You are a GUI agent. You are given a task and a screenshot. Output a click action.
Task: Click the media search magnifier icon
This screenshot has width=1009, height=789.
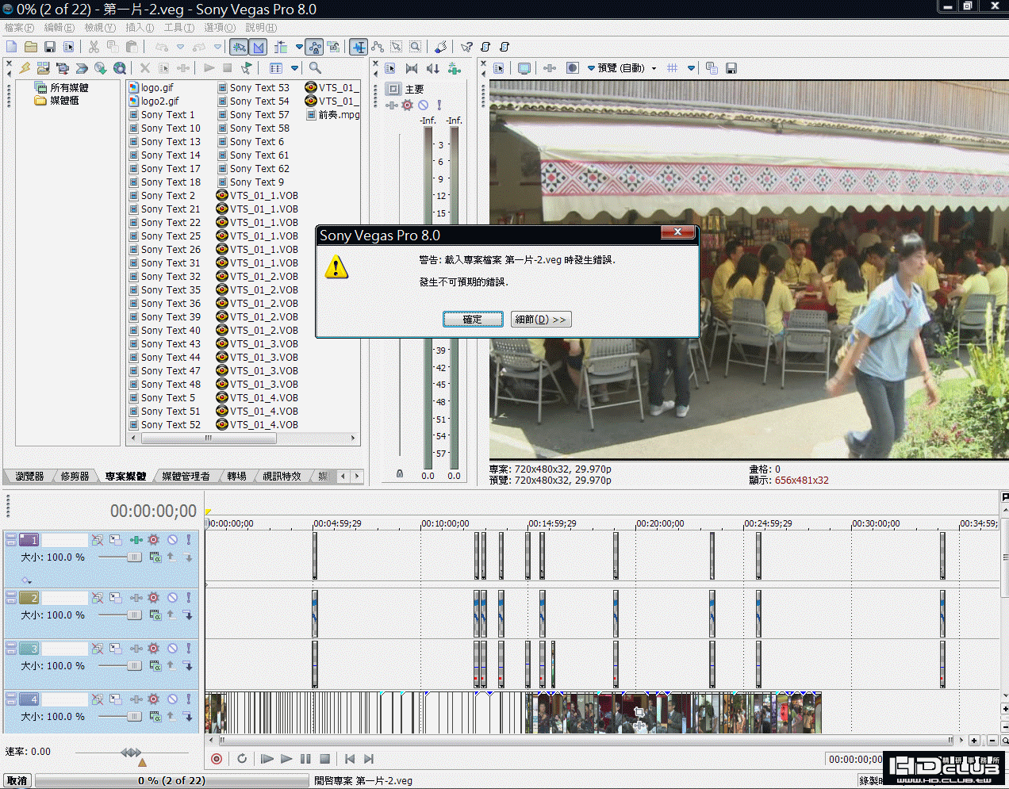click(x=315, y=68)
